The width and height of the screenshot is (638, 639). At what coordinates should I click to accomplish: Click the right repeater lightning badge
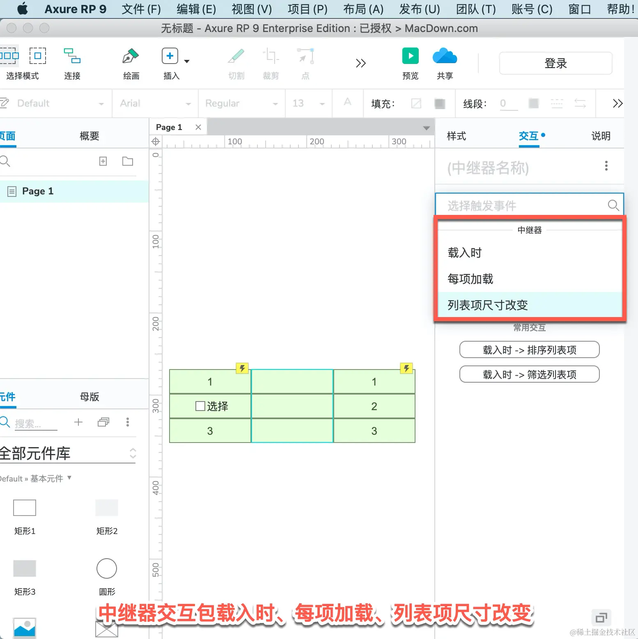[406, 368]
